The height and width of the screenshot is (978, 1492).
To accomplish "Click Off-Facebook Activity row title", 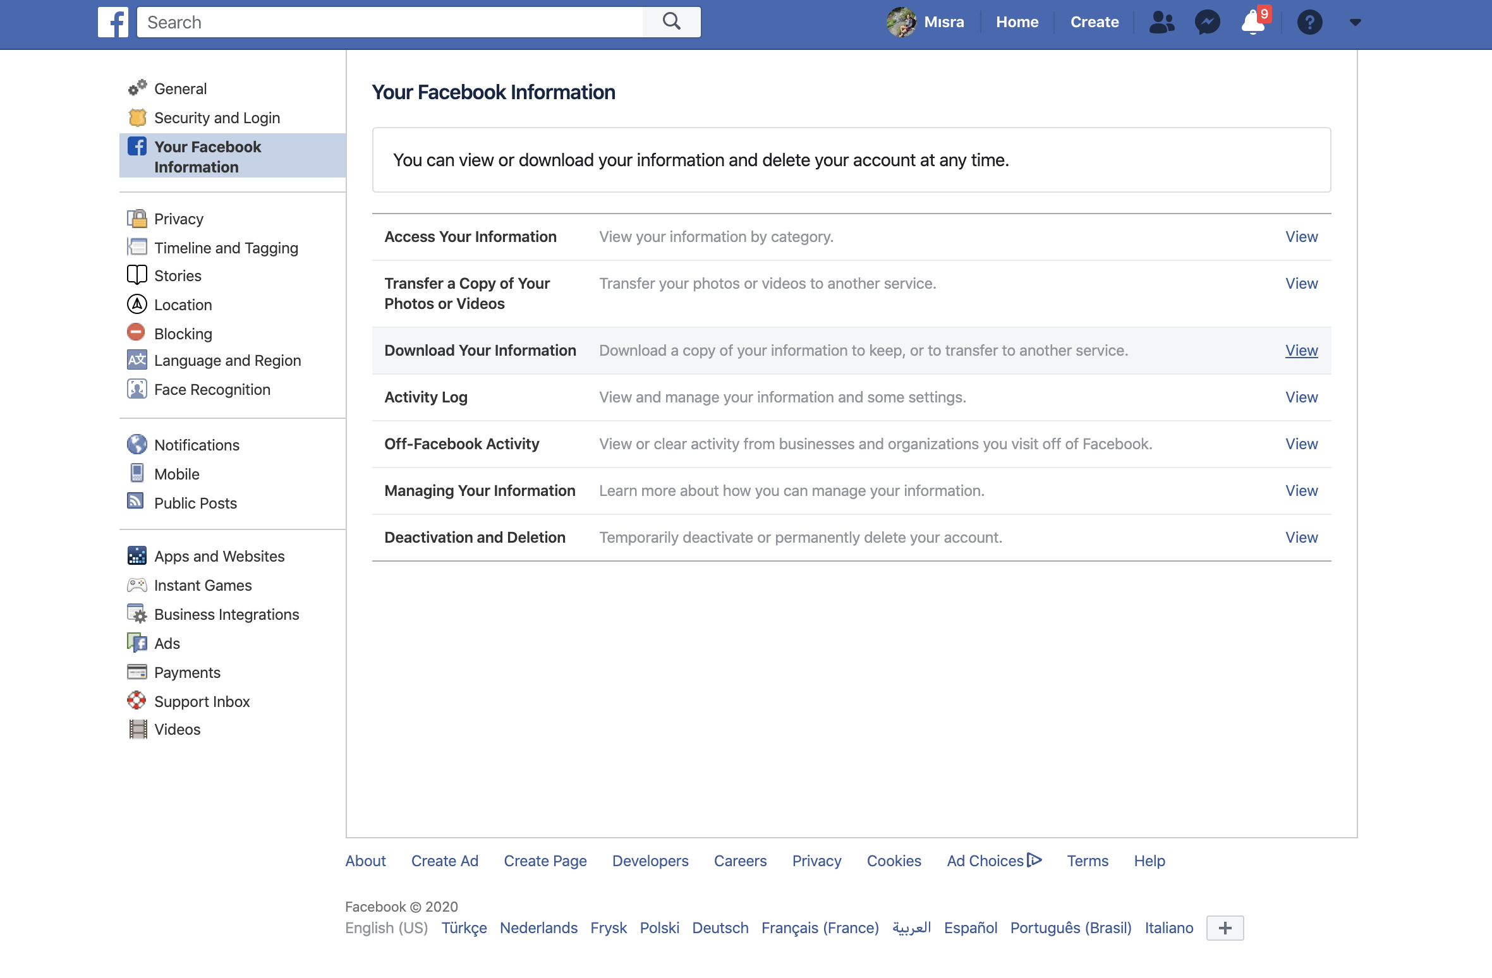I will tap(461, 444).
